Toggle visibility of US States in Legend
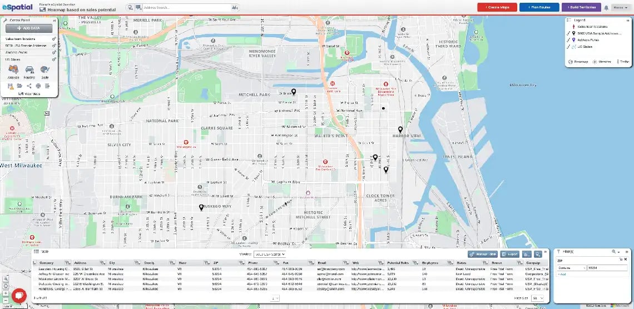The height and width of the screenshot is (309, 634). coord(568,47)
